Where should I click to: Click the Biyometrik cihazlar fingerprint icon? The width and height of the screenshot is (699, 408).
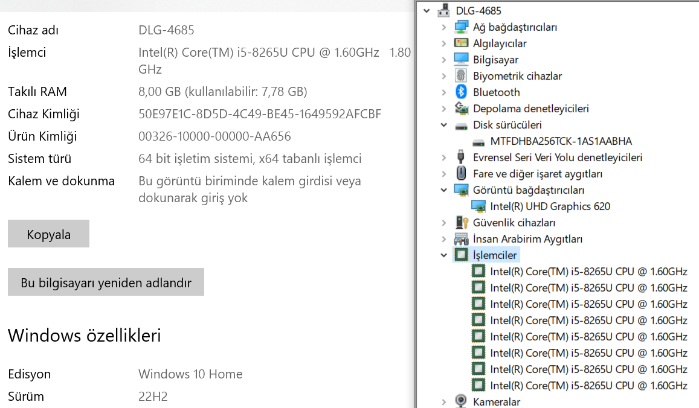coord(461,76)
